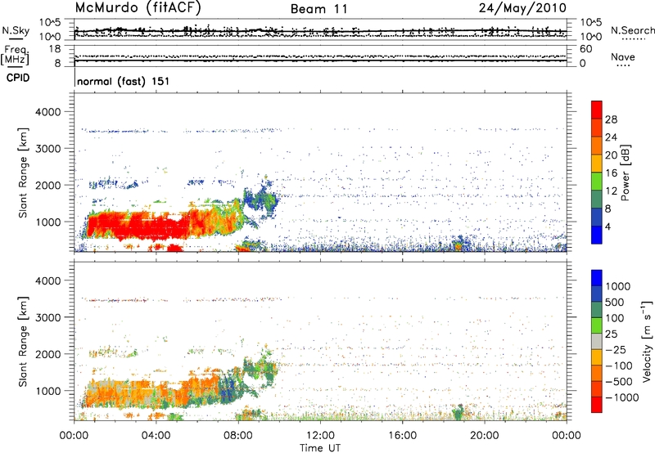The image size is (655, 453).
Task: Click the "Velocity [m s⁻¹]" color bar title
Action: (x=647, y=341)
